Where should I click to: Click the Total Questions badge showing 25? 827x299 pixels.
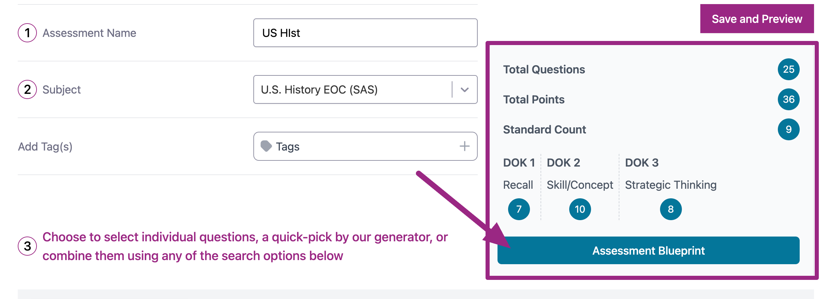[x=788, y=69]
